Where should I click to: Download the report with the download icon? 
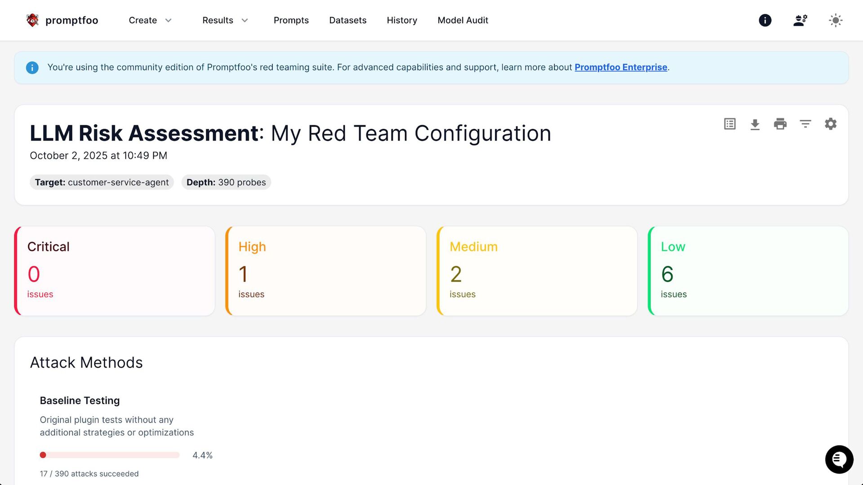coord(755,124)
